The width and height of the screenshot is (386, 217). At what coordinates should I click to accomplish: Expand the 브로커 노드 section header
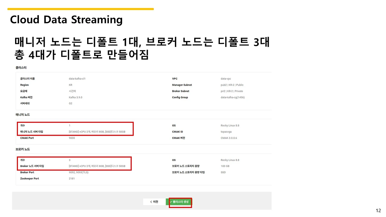click(x=22, y=149)
